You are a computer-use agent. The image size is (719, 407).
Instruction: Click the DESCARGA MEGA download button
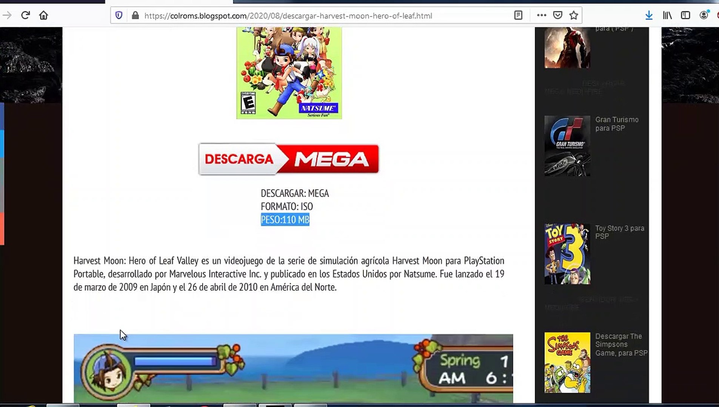pyautogui.click(x=289, y=159)
